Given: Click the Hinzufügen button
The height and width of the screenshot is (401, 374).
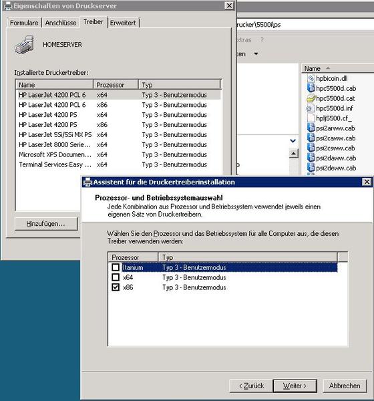Looking at the screenshot, I should click(46, 224).
